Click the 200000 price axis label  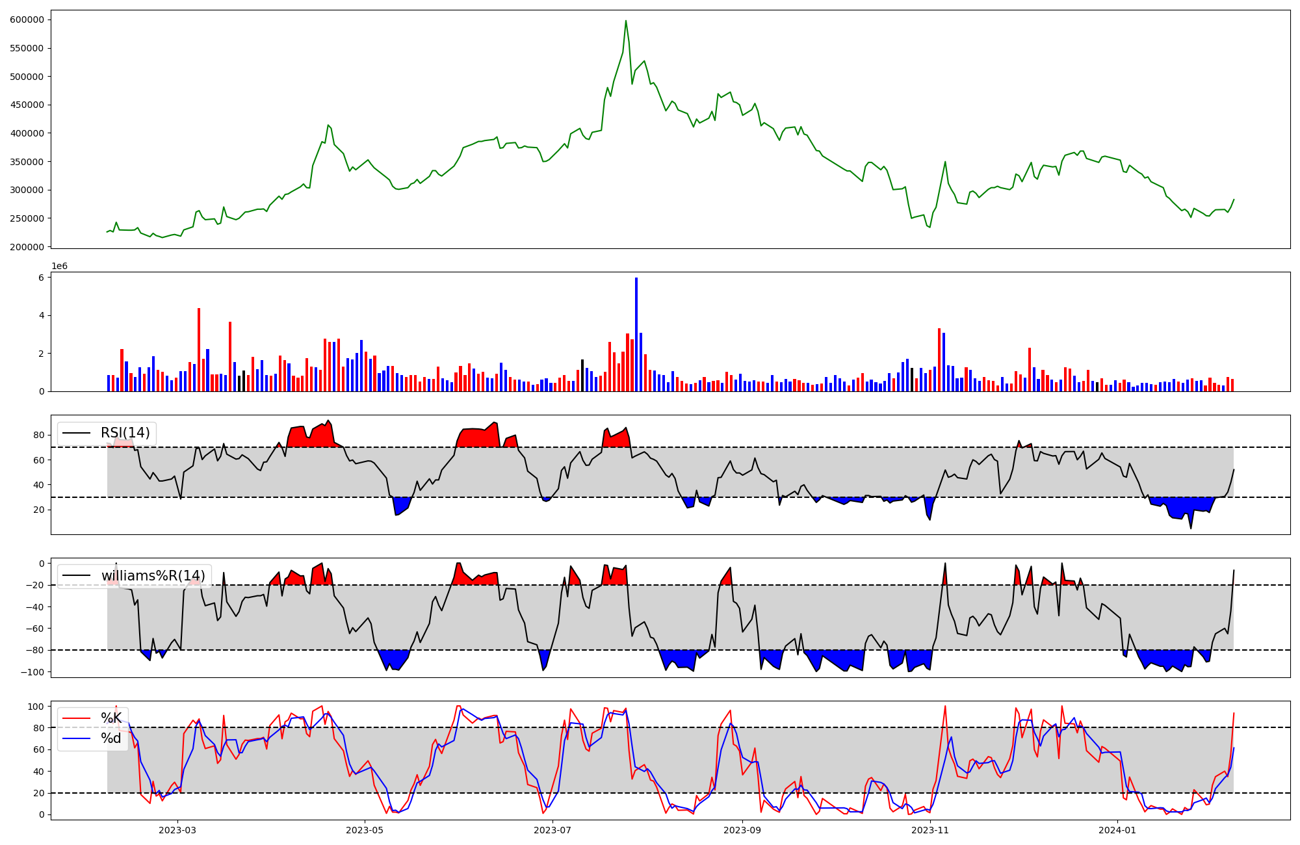pyautogui.click(x=27, y=247)
